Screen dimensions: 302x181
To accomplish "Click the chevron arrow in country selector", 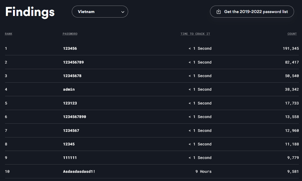I will [x=123, y=12].
